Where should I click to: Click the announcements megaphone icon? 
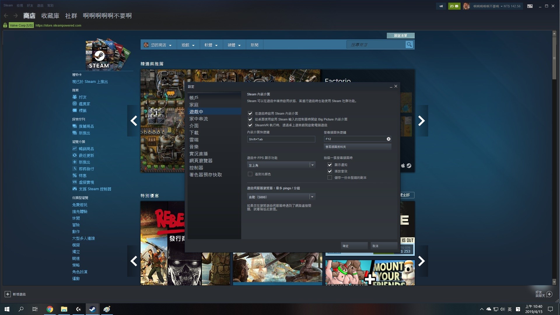point(441,6)
